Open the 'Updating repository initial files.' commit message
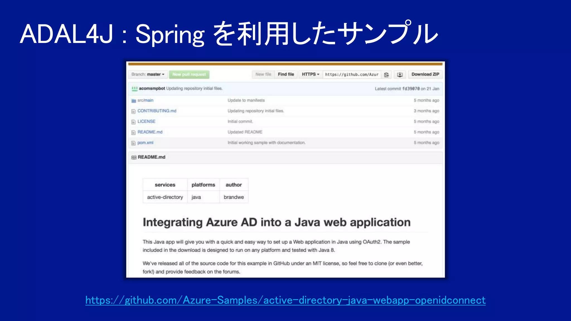The width and height of the screenshot is (571, 321). point(194,88)
